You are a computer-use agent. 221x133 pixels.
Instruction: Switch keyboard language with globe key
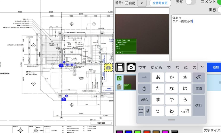point(141,111)
